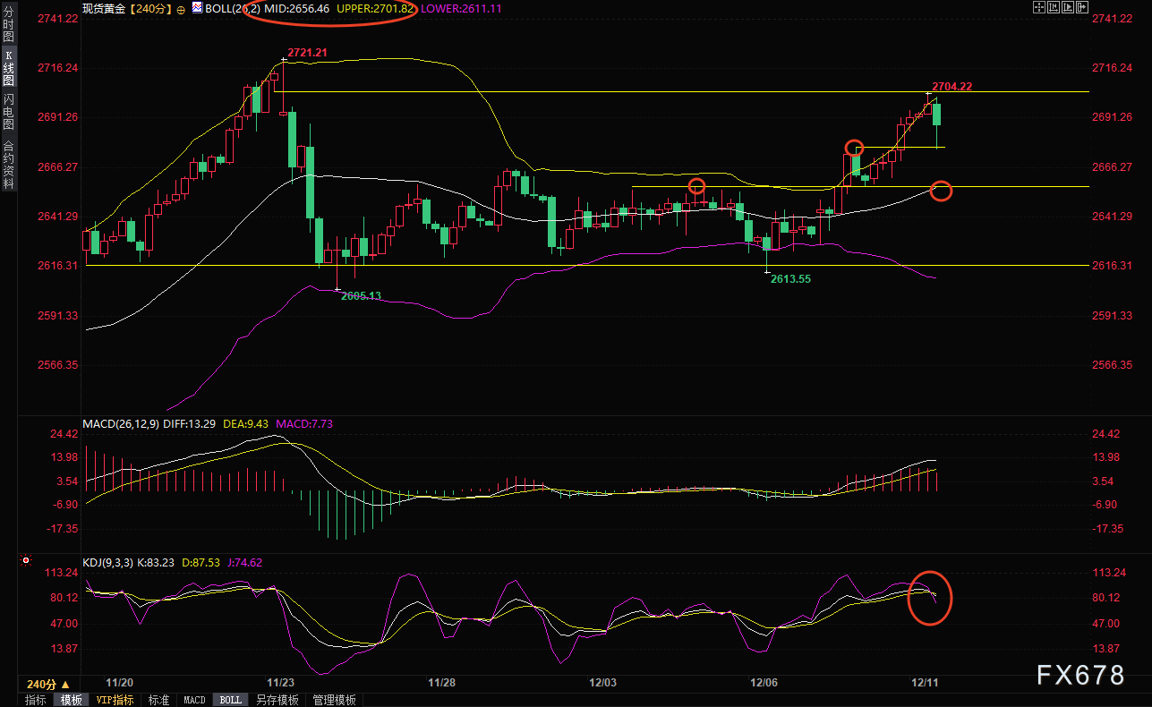Click the 2704.22 price label
Screen dimensions: 1152x707
952,87
